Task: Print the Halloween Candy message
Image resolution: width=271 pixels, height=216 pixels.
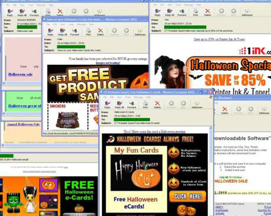Action: pyautogui.click(x=88, y=32)
